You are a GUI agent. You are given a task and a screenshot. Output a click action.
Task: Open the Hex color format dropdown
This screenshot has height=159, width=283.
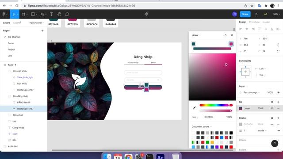pos(195,117)
